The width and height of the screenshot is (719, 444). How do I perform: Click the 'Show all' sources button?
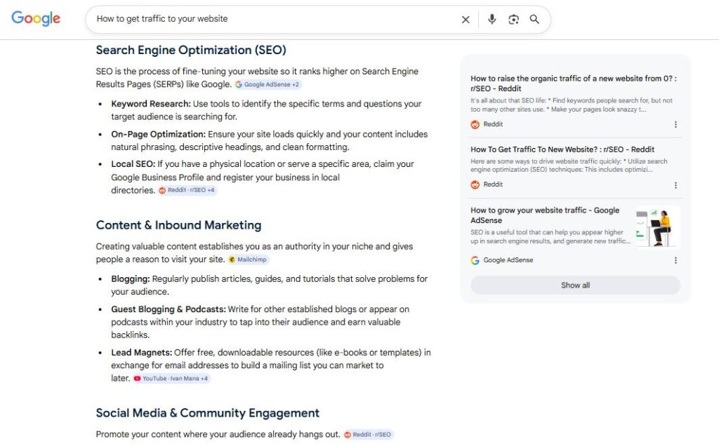[576, 285]
